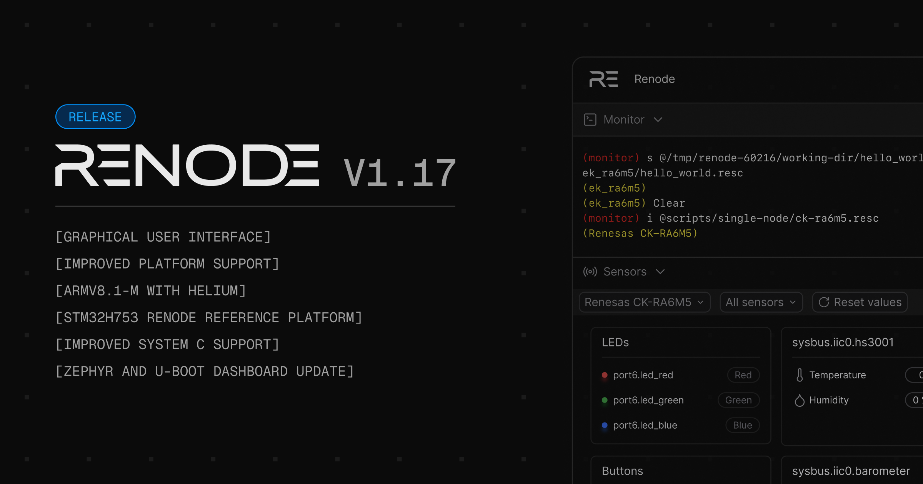
Task: Click the Humidity label
Action: click(829, 400)
